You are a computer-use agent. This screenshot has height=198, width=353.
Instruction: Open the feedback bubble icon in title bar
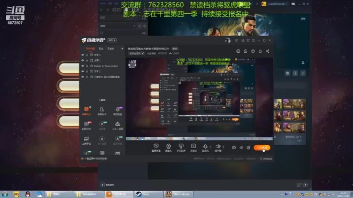[237, 40]
